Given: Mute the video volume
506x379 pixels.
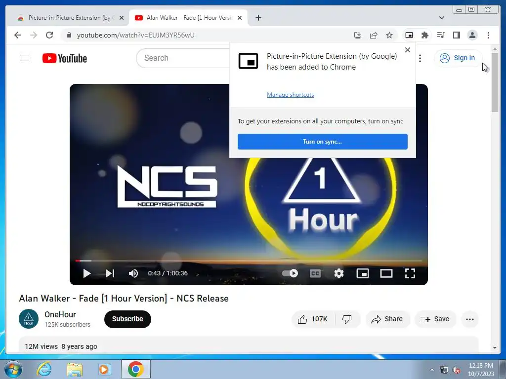Looking at the screenshot, I should 133,273.
